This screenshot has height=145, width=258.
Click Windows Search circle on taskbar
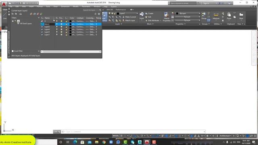61,142
